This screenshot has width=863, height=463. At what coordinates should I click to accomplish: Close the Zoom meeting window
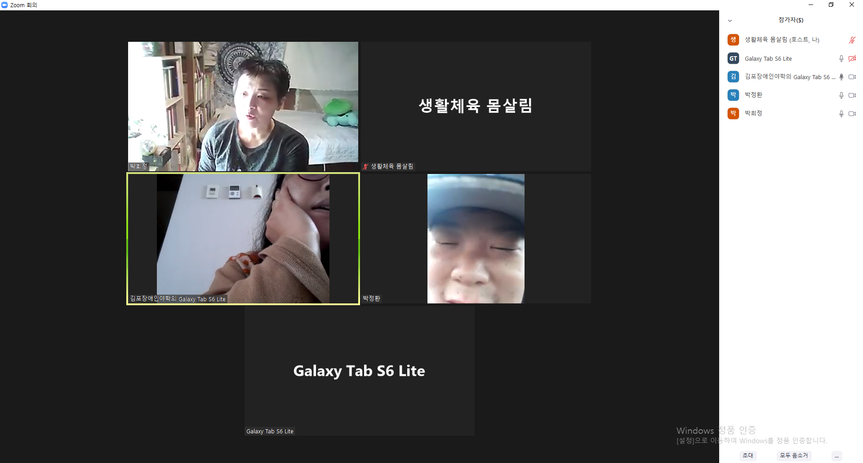pyautogui.click(x=852, y=5)
